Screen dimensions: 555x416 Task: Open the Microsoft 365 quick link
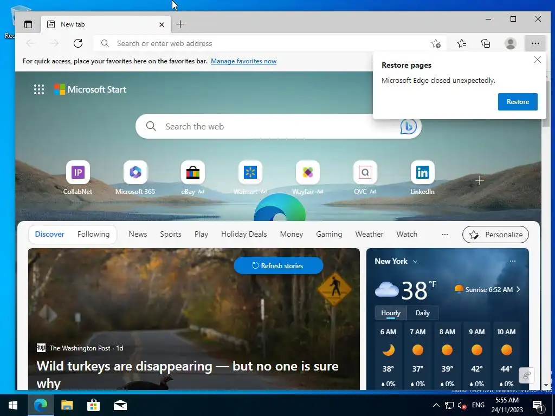pyautogui.click(x=135, y=178)
